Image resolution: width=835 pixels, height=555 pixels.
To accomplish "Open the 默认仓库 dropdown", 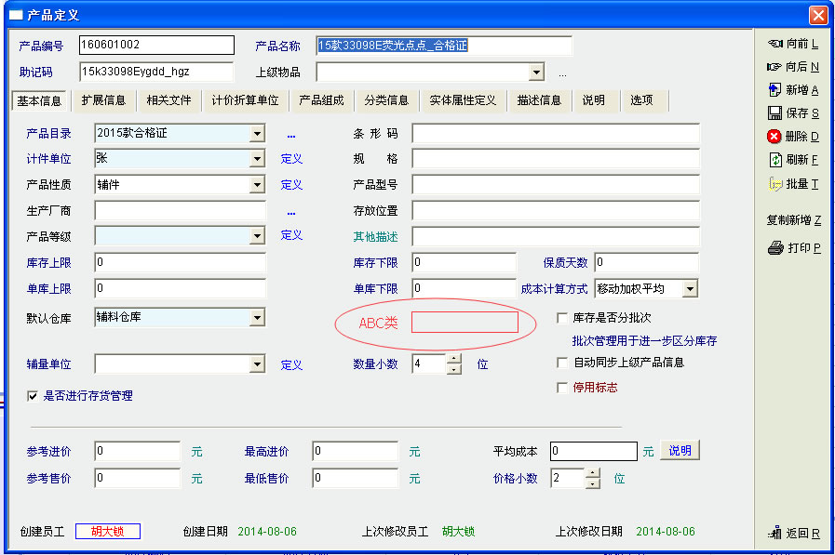I will click(257, 319).
